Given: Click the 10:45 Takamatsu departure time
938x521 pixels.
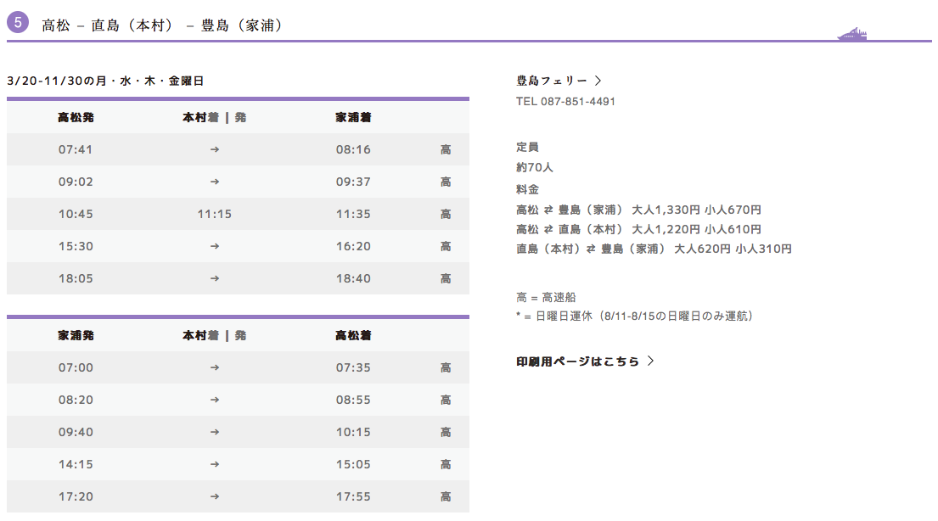Looking at the screenshot, I should (x=76, y=214).
